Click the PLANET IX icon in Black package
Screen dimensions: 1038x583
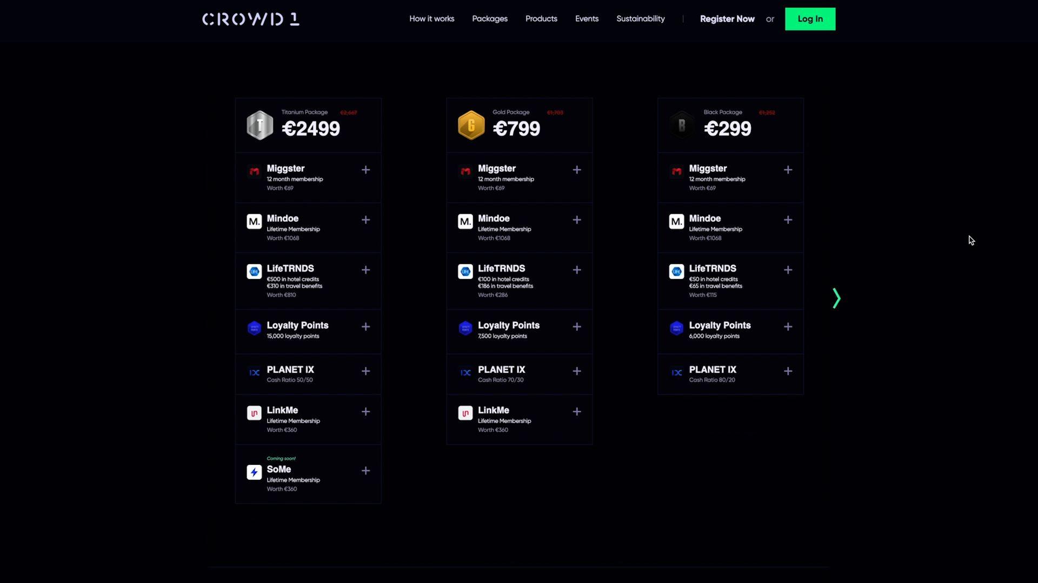(x=676, y=372)
